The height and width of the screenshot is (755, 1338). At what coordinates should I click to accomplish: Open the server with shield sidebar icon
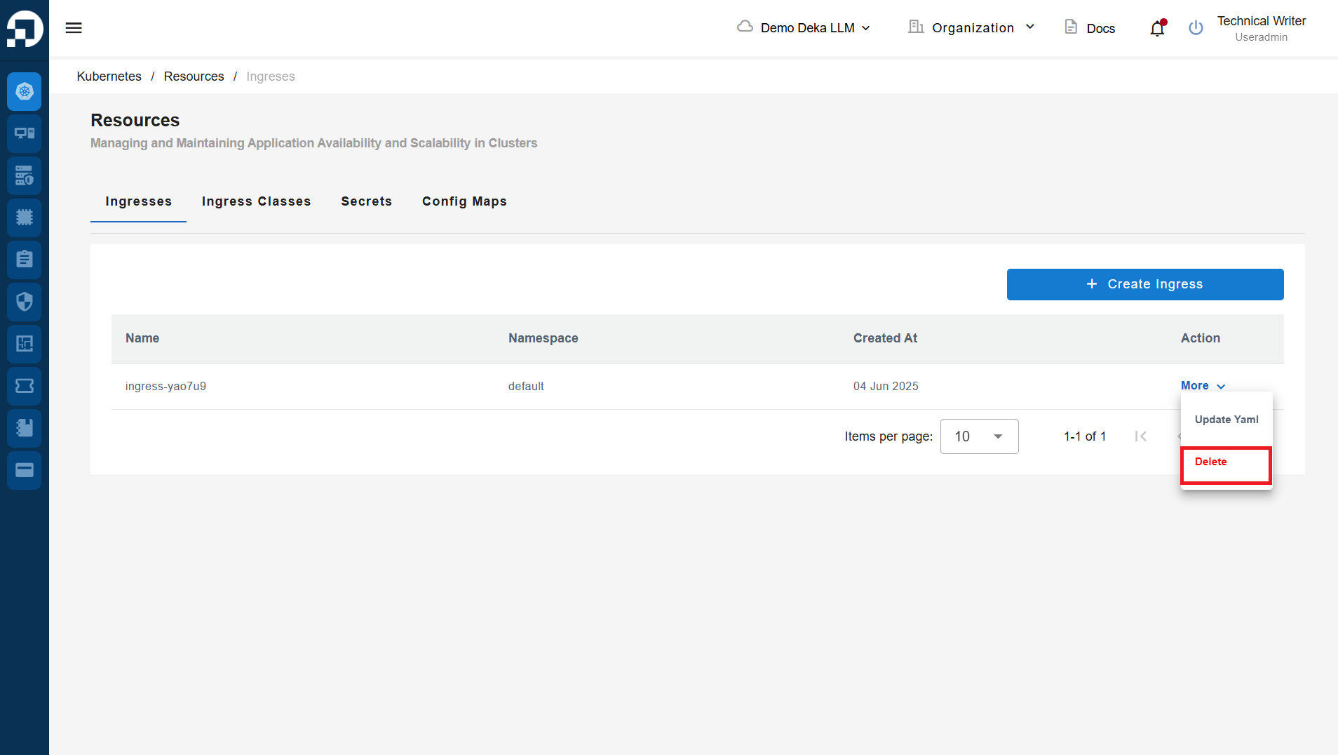coord(25,175)
